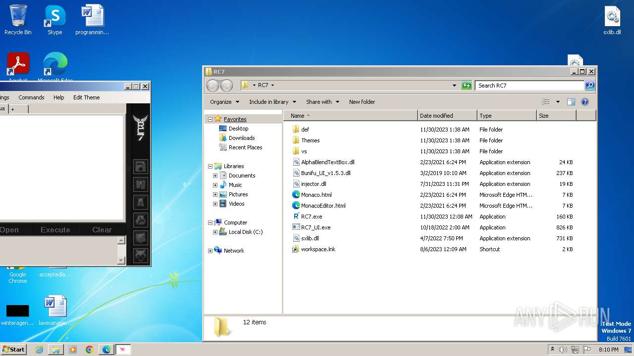This screenshot has height=356, width=634.
Task: Open Recycle Bin desktop icon
Action: click(18, 20)
